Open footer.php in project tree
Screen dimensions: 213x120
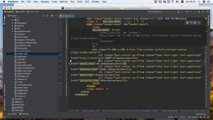pyautogui.click(x=22, y=48)
